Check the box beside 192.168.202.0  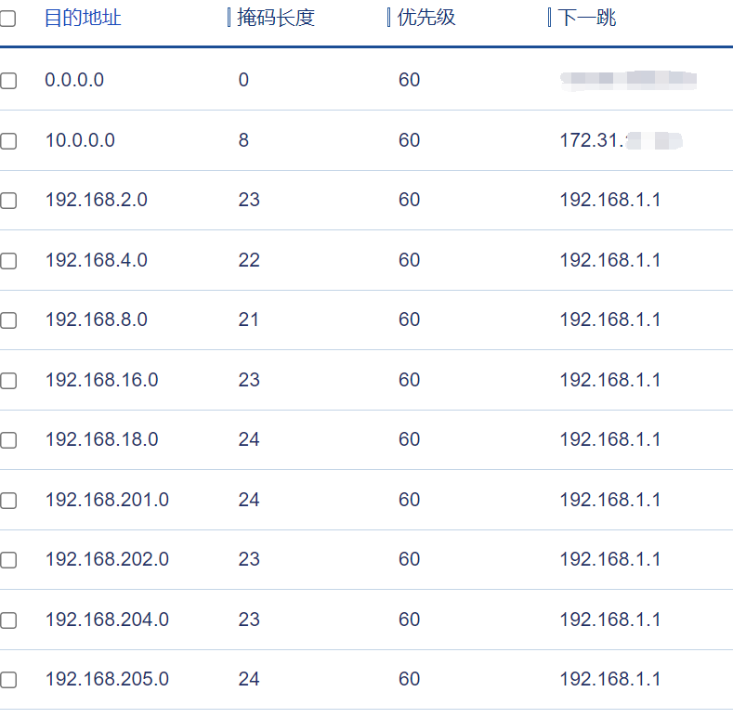pyautogui.click(x=8, y=560)
